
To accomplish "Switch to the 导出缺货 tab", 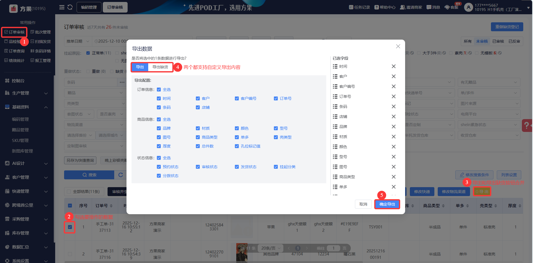I will coord(160,67).
